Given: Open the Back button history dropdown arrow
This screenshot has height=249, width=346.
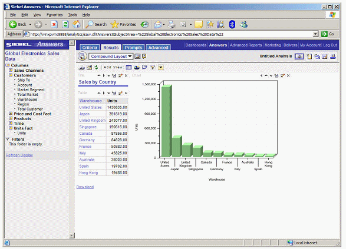Looking at the screenshot, I should tap(30, 25).
